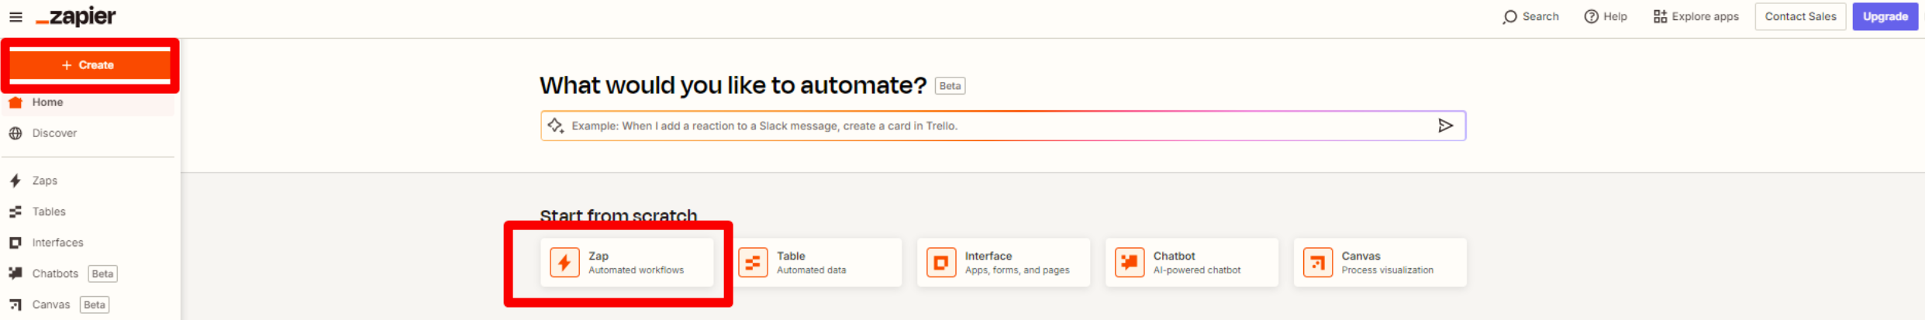Viewport: 1925px width, 320px height.
Task: Click the plus icon on Create button
Action: 67,65
